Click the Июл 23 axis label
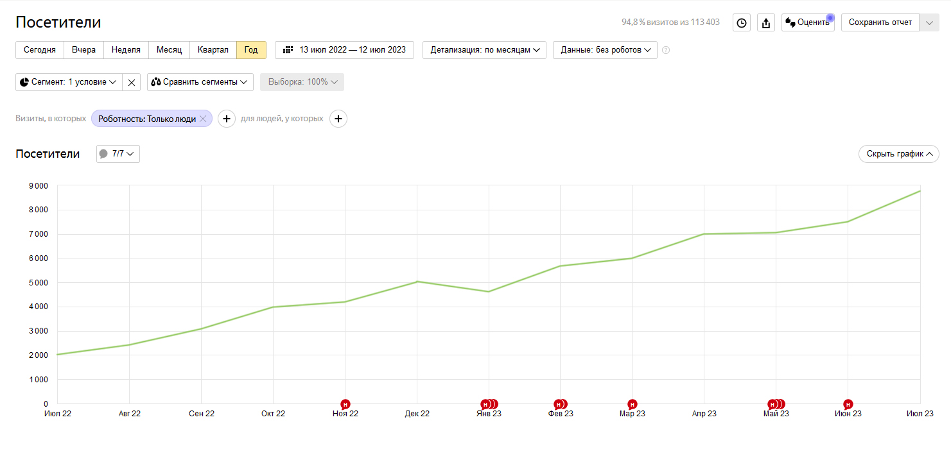 pos(920,414)
